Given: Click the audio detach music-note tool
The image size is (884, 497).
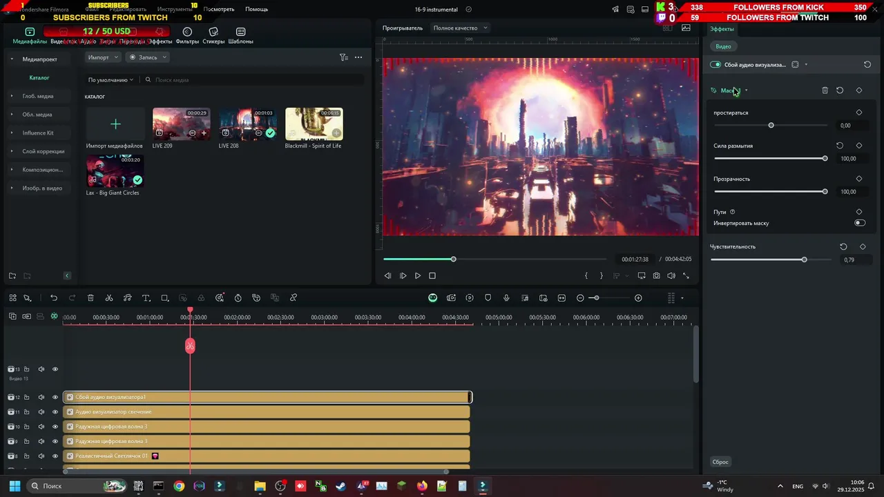Looking at the screenshot, I should 127,298.
